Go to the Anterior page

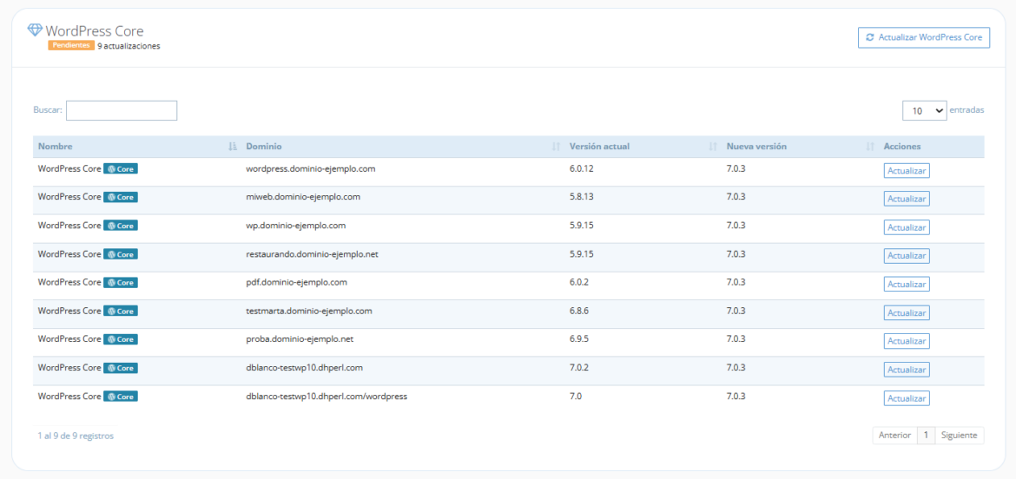(x=894, y=436)
